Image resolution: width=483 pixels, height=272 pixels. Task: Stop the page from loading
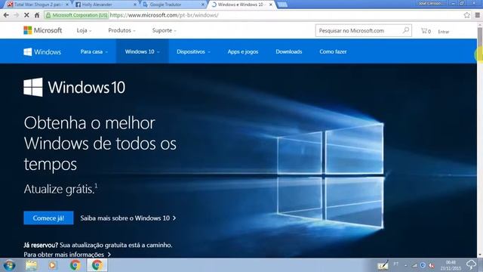tap(26, 15)
